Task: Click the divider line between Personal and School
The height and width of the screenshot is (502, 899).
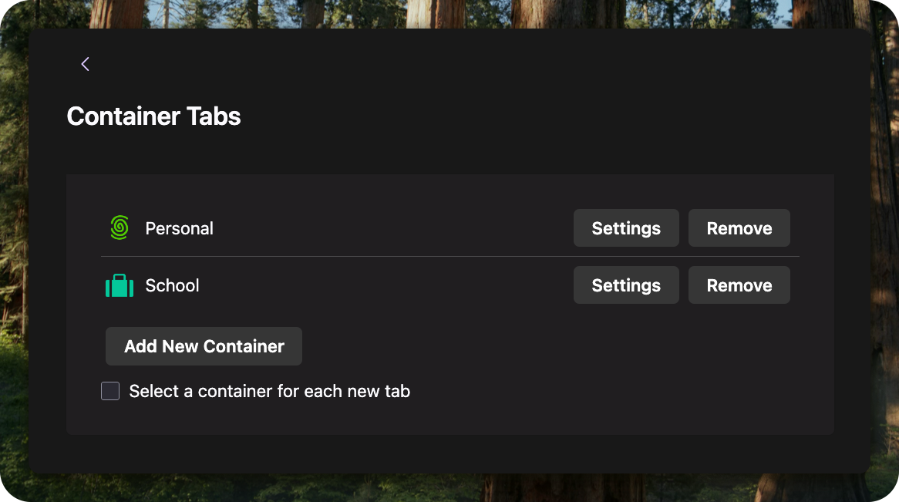Action: pos(450,257)
